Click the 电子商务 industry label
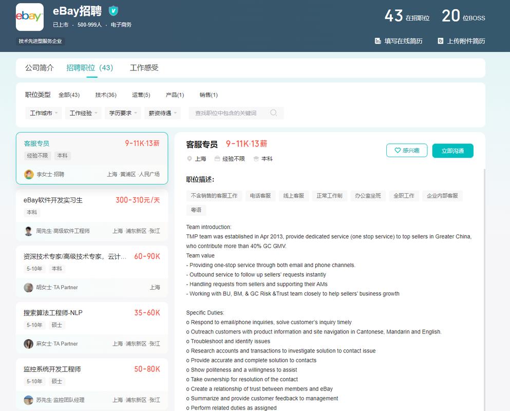This screenshot has width=510, height=411. [x=121, y=25]
